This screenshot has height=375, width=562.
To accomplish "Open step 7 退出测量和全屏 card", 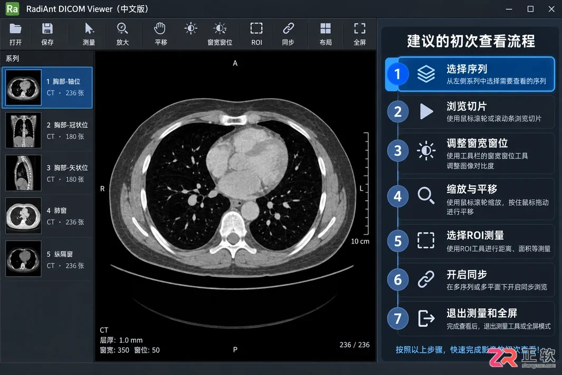I will coord(477,318).
